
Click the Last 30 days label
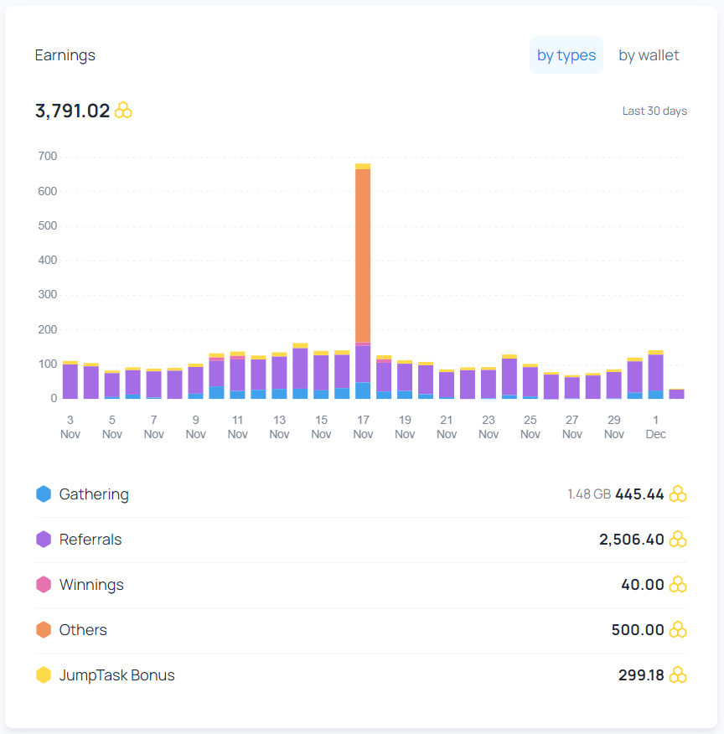654,111
